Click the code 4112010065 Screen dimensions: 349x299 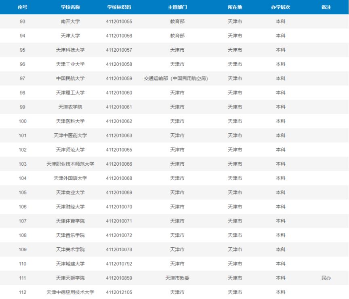[119, 149]
